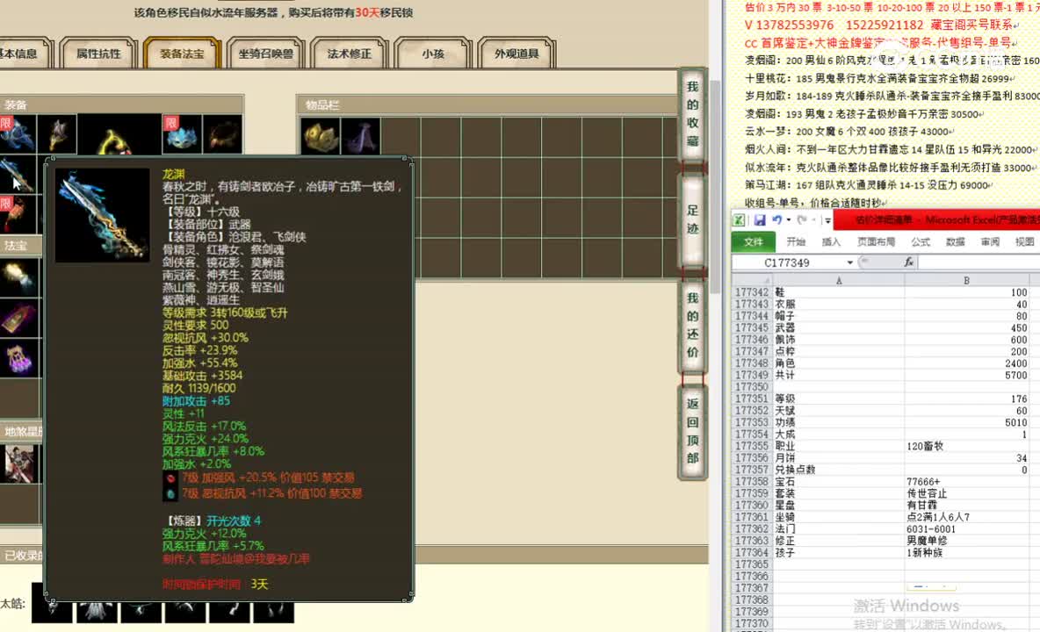1040x632 pixels.
Task: Select the 装备法宝 tab
Action: click(x=182, y=53)
